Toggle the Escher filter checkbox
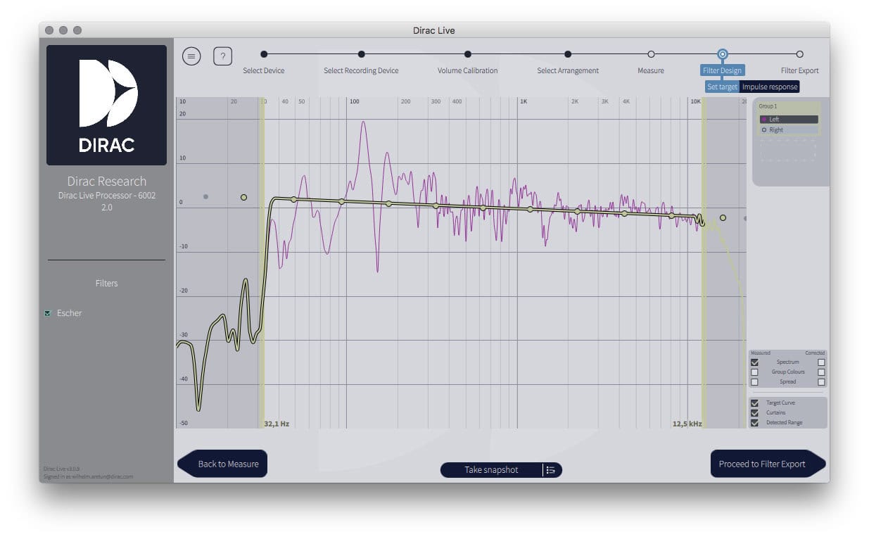 pos(48,313)
